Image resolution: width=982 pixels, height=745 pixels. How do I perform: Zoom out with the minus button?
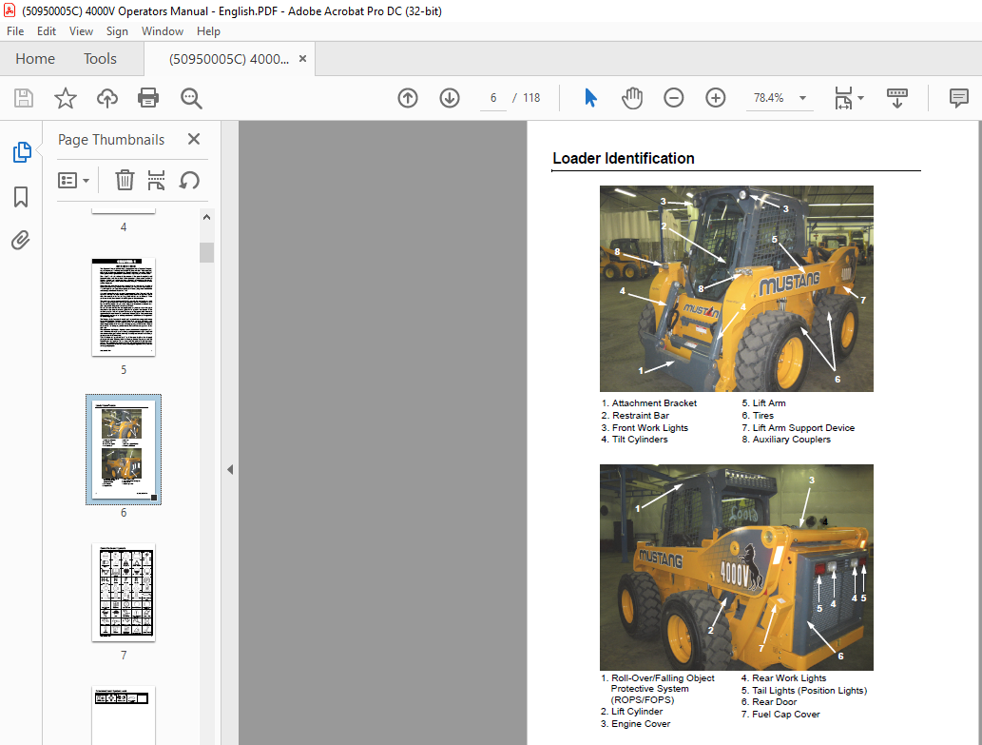pyautogui.click(x=674, y=98)
